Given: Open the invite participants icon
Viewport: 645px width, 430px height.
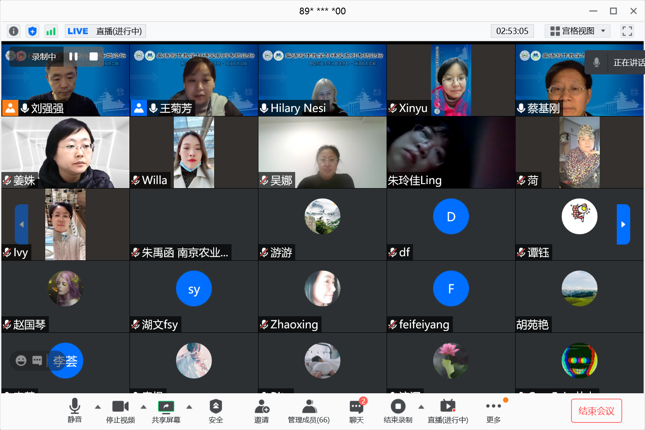Looking at the screenshot, I should (262, 411).
